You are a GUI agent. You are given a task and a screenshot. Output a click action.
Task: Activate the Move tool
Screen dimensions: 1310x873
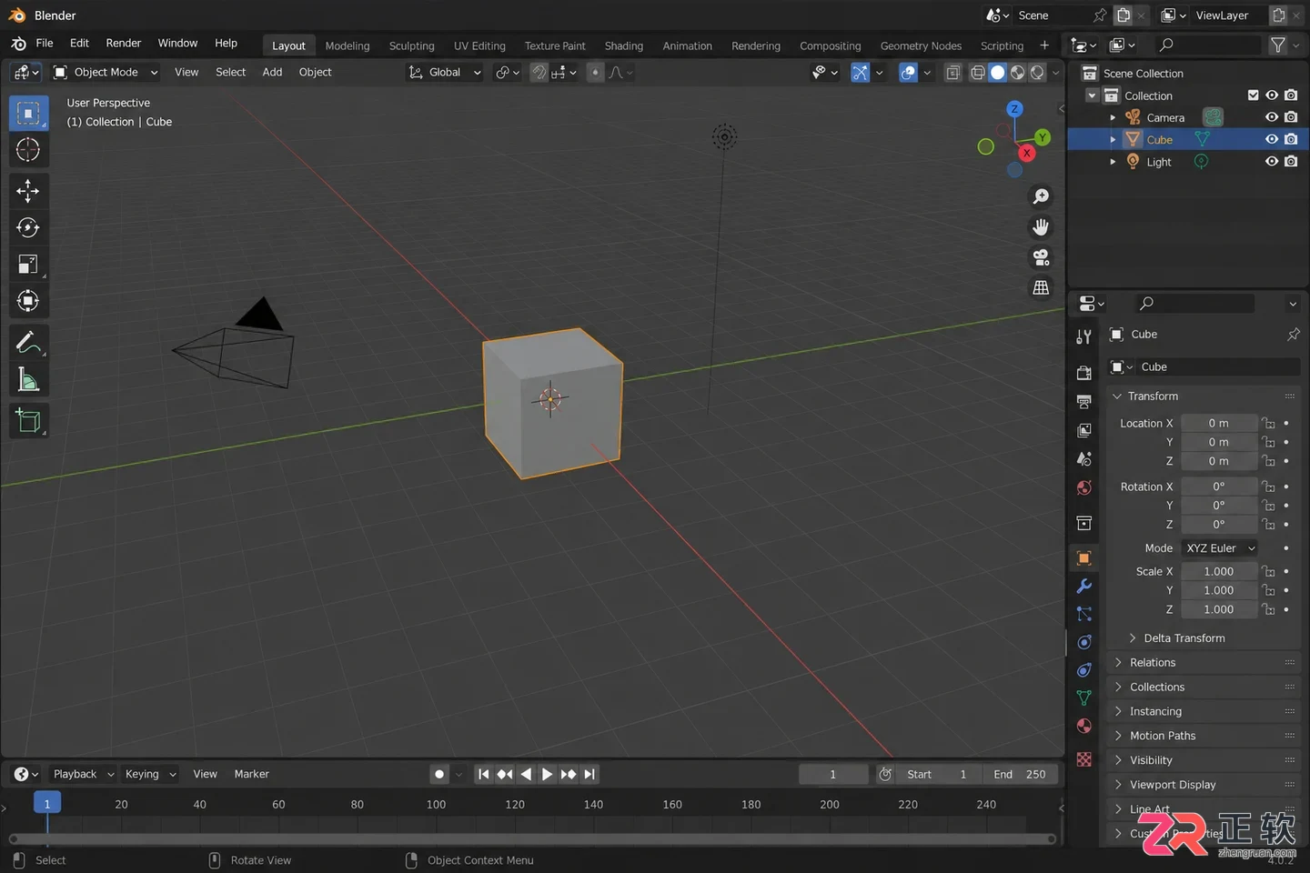coord(28,190)
